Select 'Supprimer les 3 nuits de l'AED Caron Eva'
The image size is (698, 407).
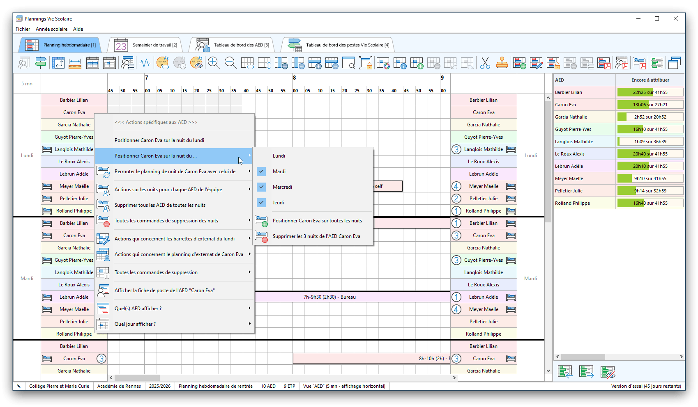click(316, 236)
